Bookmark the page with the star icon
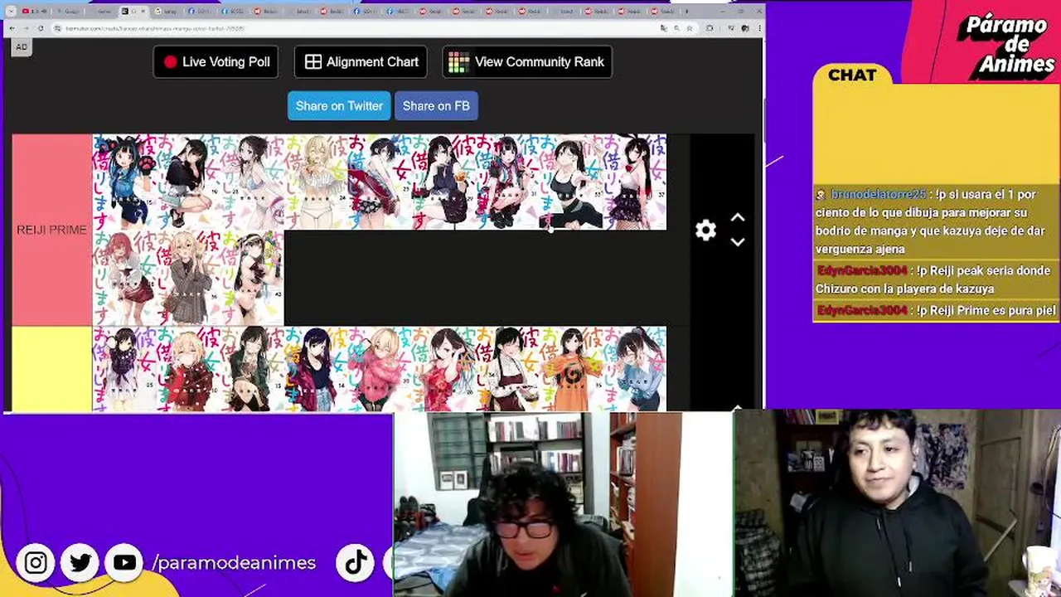Screen dimensions: 1061x597 pos(691,28)
